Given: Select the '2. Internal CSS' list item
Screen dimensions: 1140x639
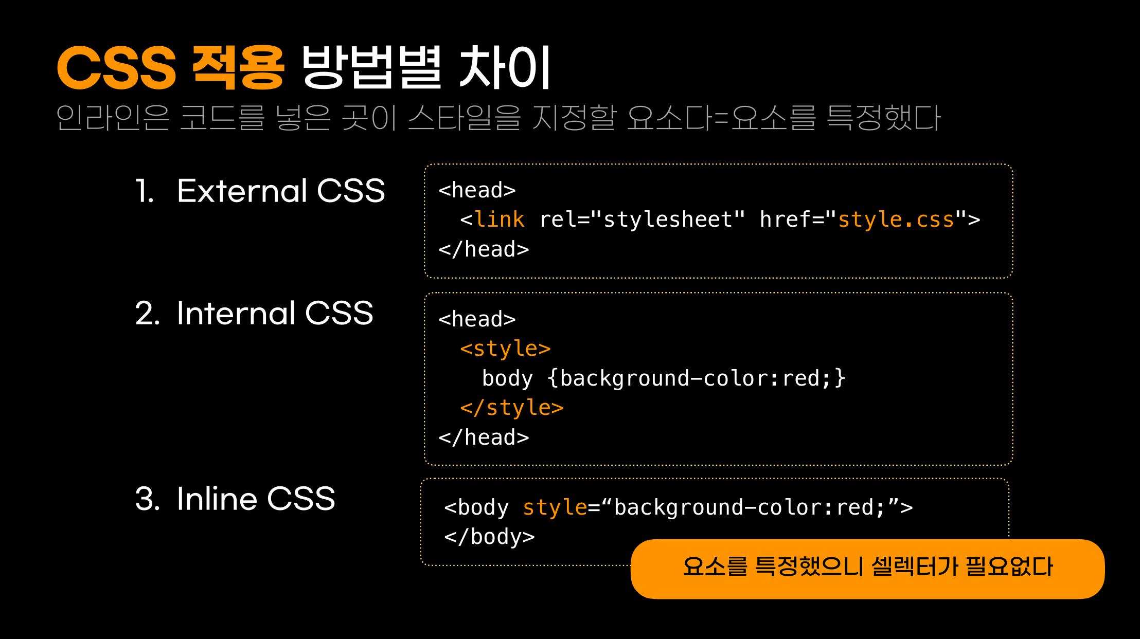Looking at the screenshot, I should (254, 313).
